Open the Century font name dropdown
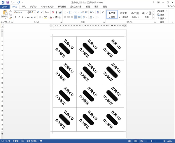The image size is (175, 143). coord(27,12)
